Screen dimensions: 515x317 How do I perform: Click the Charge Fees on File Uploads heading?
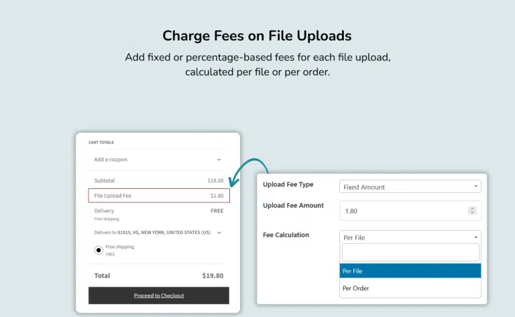257,36
